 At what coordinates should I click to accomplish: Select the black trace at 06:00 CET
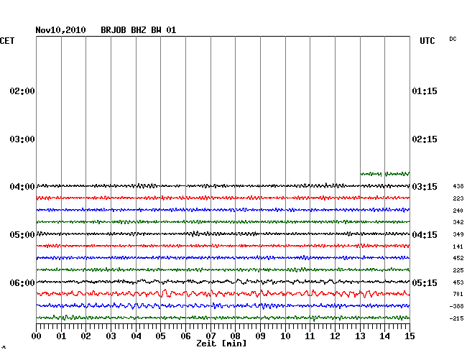[x=223, y=282]
